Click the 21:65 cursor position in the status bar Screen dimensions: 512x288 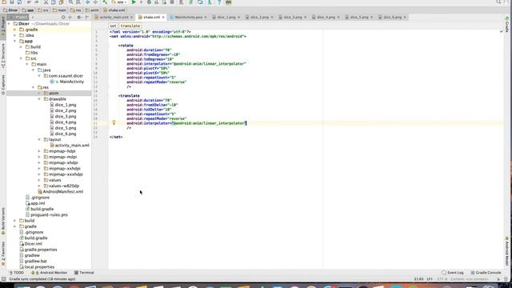pos(419,279)
